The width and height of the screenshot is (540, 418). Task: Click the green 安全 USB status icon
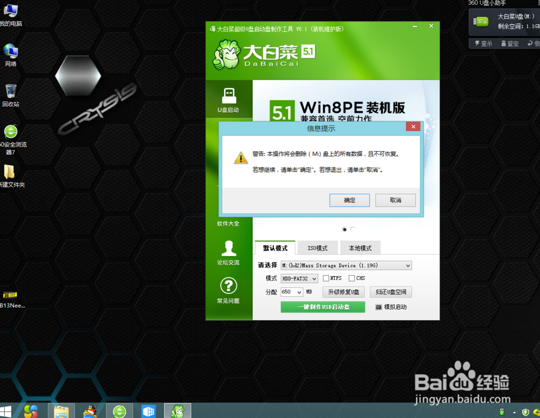(481, 22)
